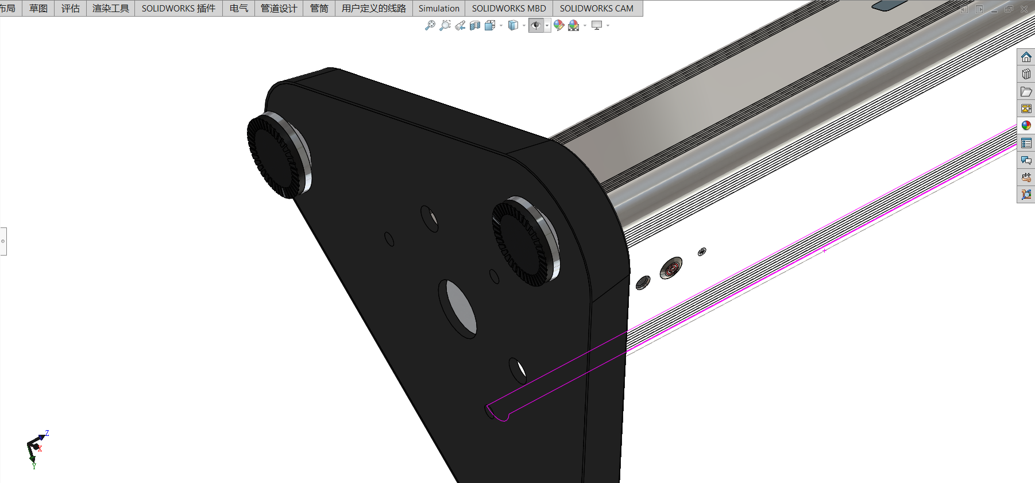Switch to the 管道设计 tab
The width and height of the screenshot is (1035, 483).
(279, 8)
